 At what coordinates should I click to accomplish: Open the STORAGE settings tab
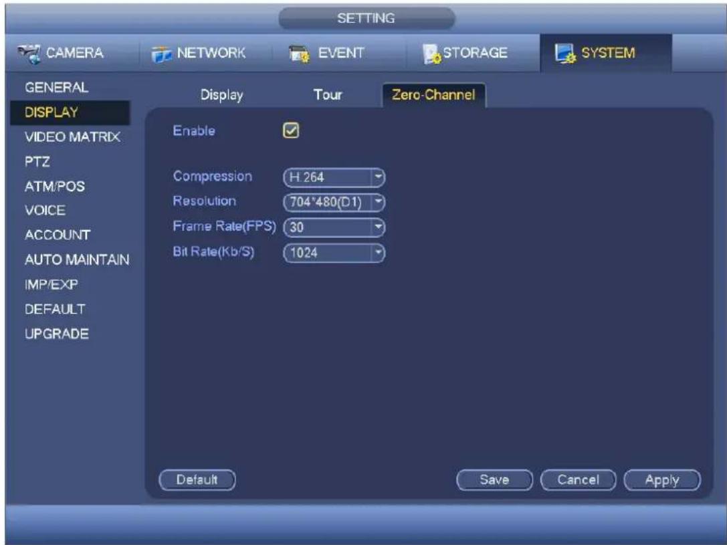click(x=473, y=53)
